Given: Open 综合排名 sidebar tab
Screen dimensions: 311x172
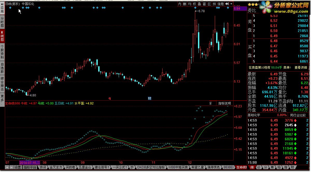Looking at the screenshot, I should click(x=2, y=84).
